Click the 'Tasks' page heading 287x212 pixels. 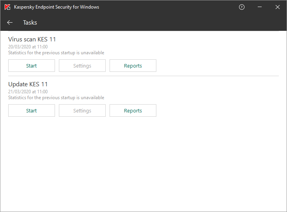pos(30,23)
